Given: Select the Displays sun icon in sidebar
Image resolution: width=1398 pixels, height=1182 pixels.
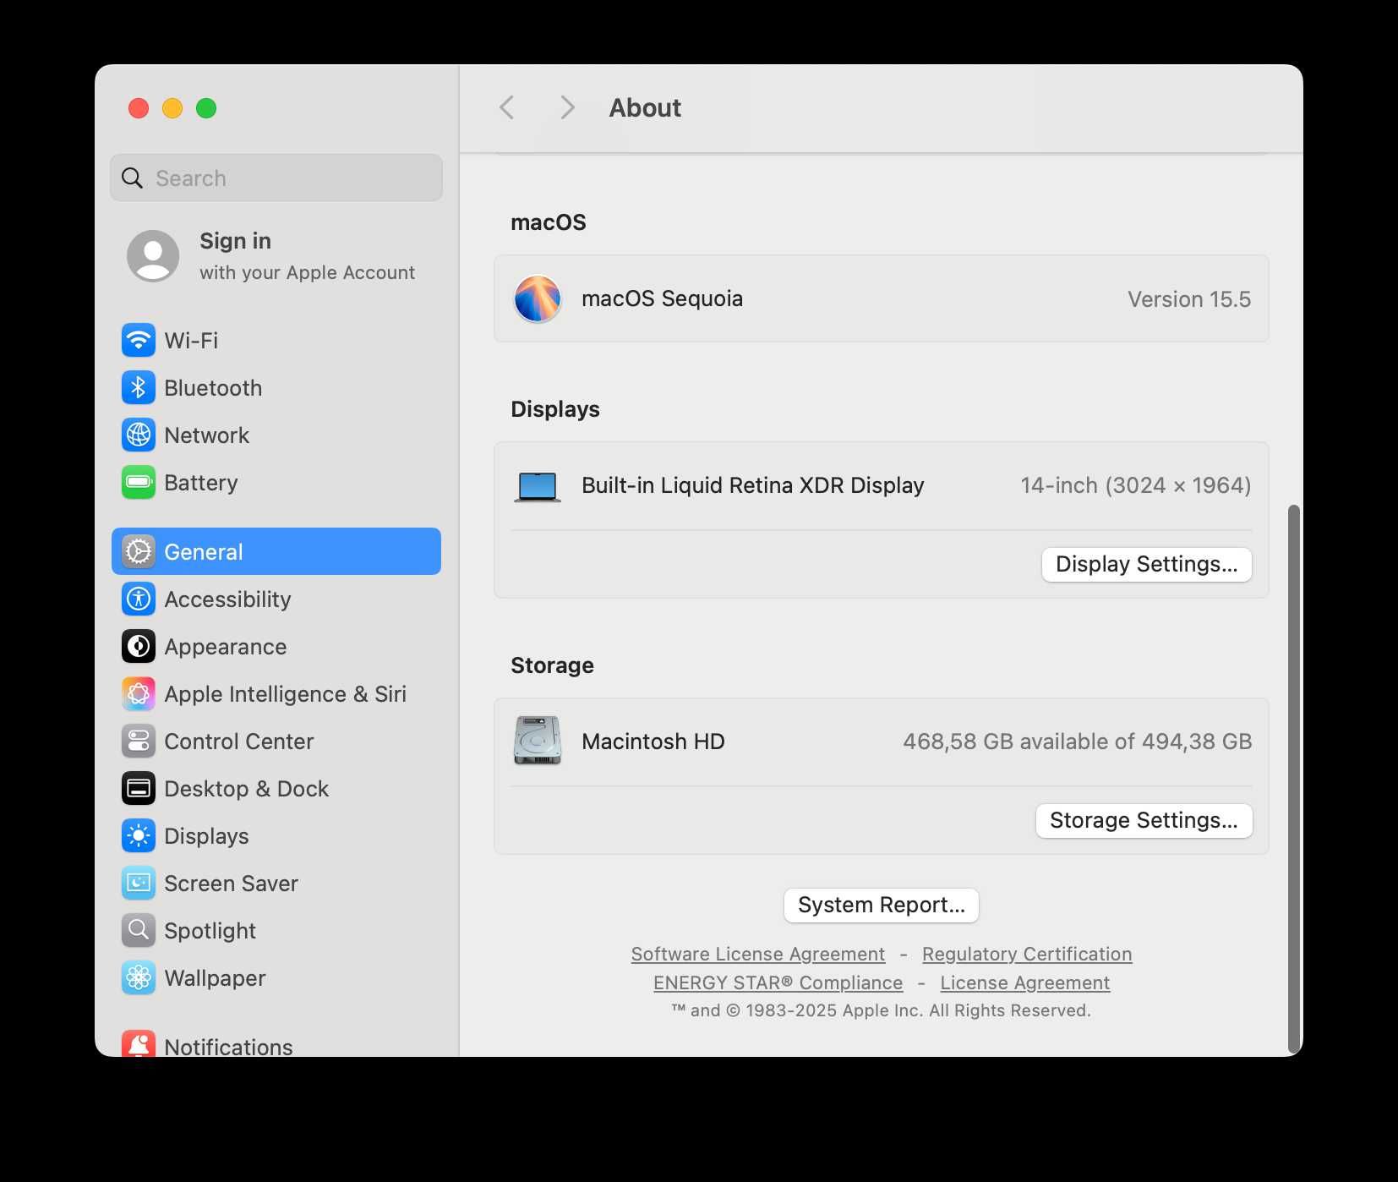Looking at the screenshot, I should [139, 836].
